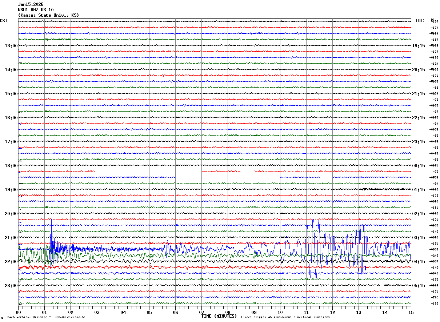The width and height of the screenshot is (440, 322).
Task: Click the 16:00 CST hour label
Action: [x=11, y=118]
